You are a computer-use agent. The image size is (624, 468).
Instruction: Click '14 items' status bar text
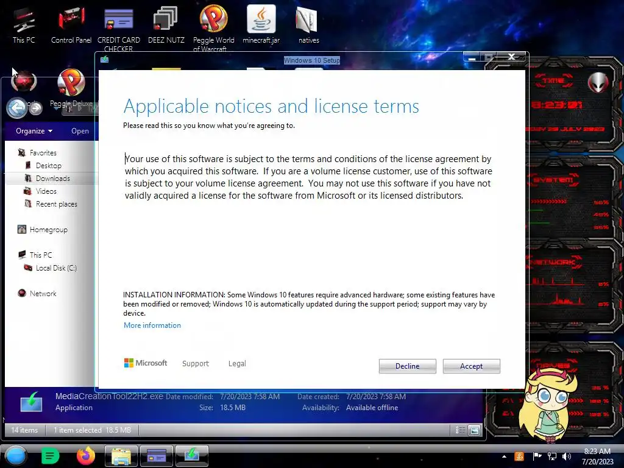pos(24,430)
